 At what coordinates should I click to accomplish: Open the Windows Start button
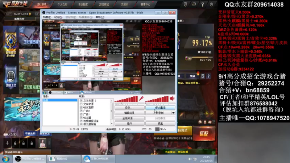(x=6, y=159)
